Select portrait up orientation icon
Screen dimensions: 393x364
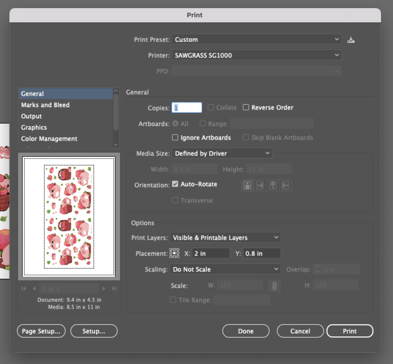tap(248, 185)
